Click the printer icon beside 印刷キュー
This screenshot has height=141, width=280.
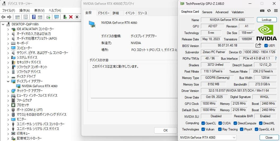click(13, 133)
